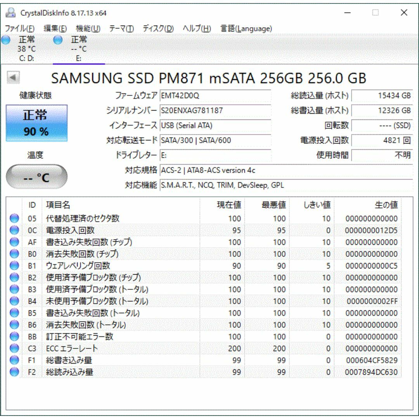
Task: Click total host writes value 12326 GB
Action: 382,110
